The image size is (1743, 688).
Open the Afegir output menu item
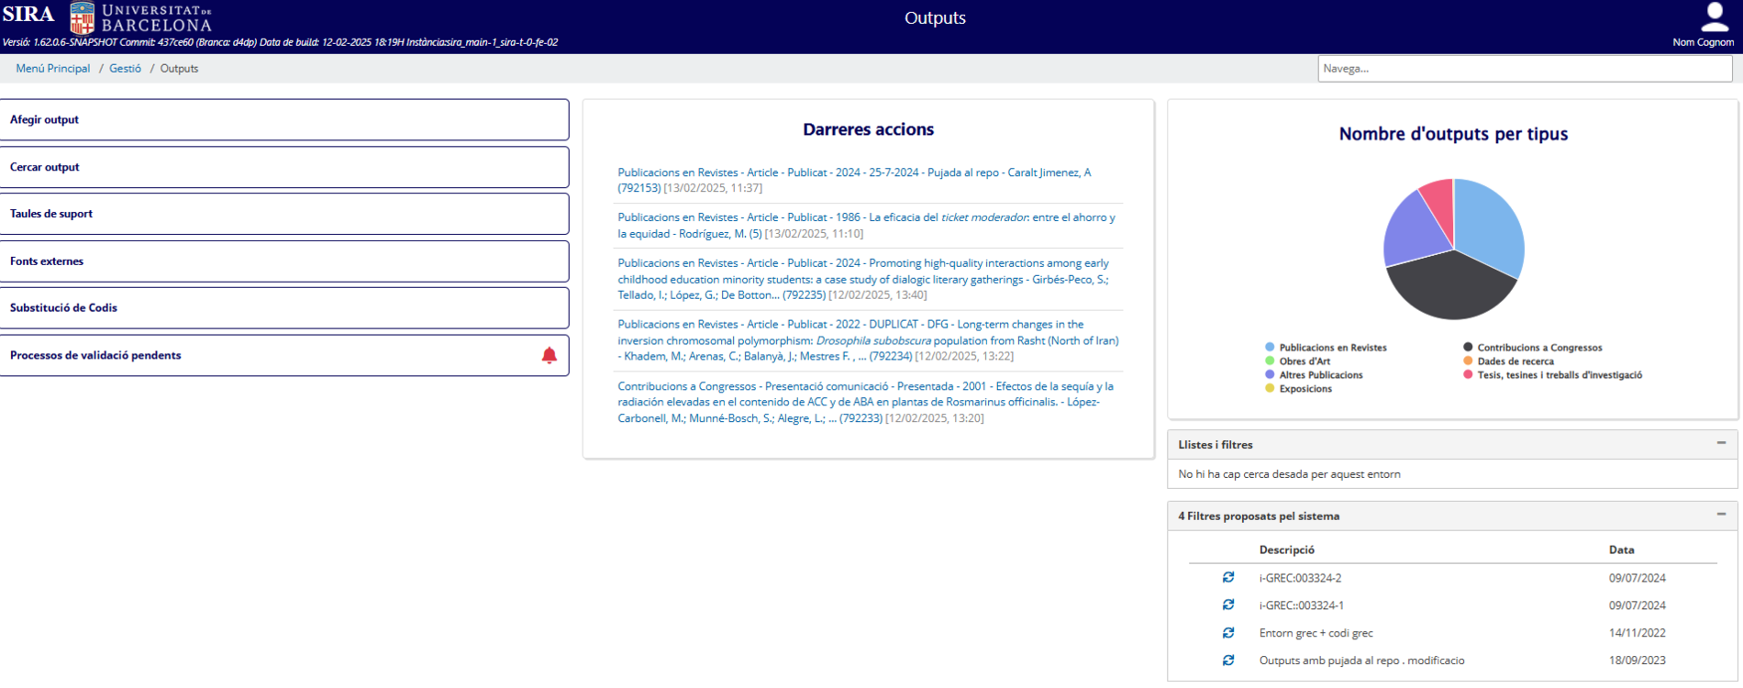pyautogui.click(x=284, y=119)
